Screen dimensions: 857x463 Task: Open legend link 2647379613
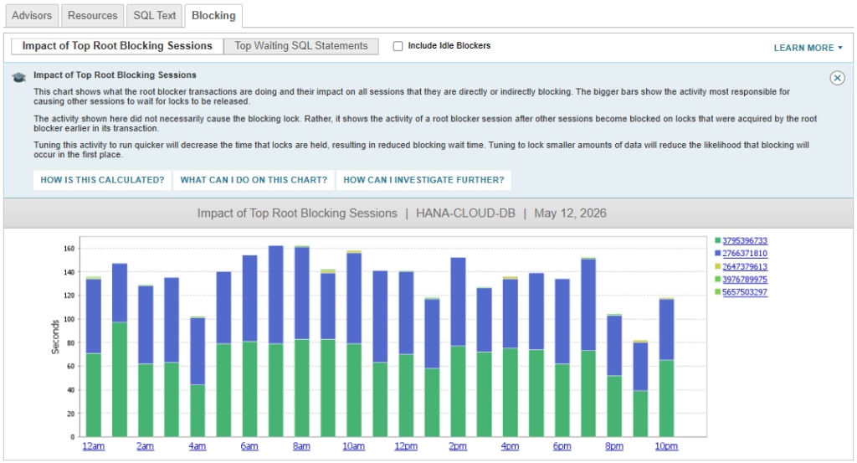744,267
